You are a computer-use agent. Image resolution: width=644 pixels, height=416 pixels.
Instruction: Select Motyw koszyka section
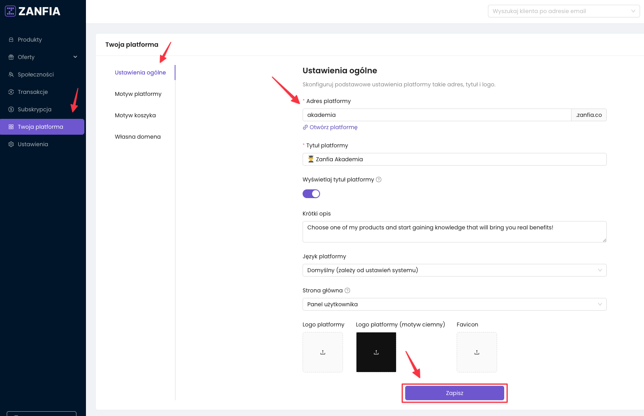[135, 115]
